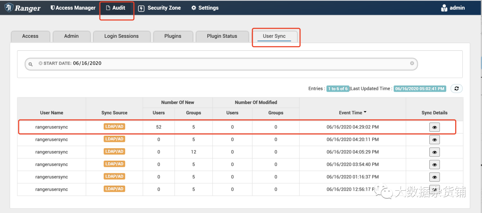Open the Audit menu
Screen dimensions: 482x213
coord(116,8)
